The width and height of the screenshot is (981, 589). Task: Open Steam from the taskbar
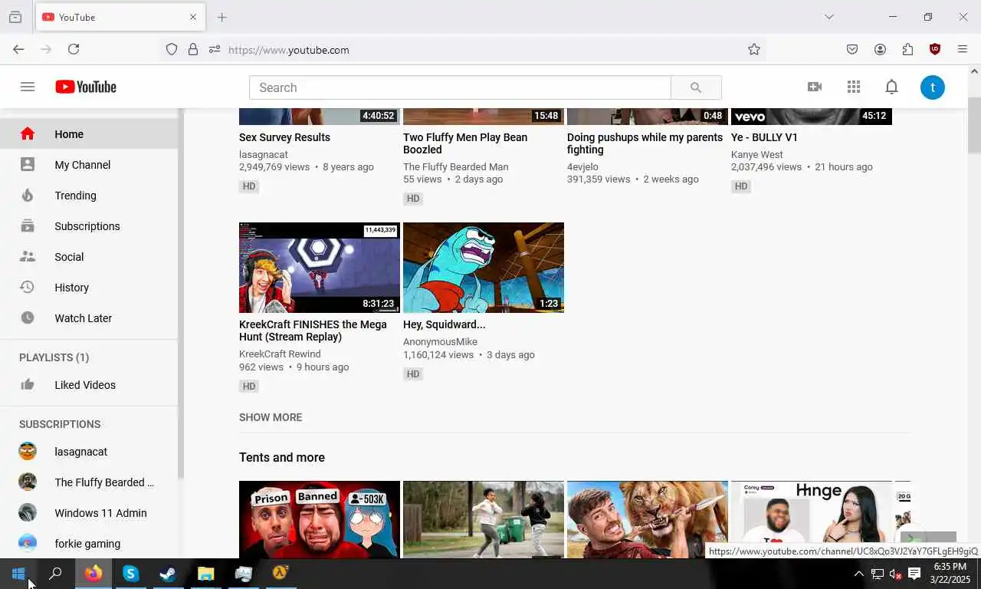[x=168, y=574]
